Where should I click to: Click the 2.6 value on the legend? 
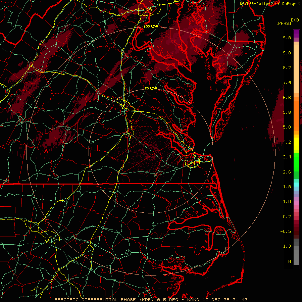(x=287, y=172)
